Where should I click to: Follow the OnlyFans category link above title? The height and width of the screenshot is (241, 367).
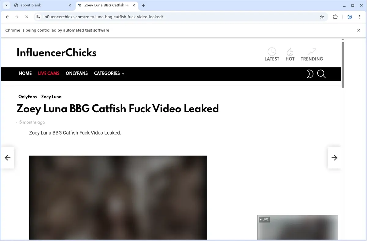(28, 97)
